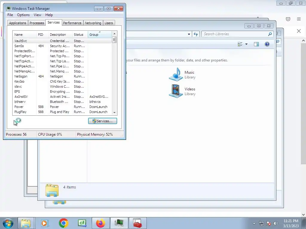Select the VaultSvc service row
This screenshot has height=229, width=306.
62,41
